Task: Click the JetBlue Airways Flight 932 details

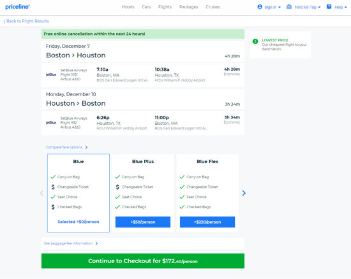Action: pos(73,123)
